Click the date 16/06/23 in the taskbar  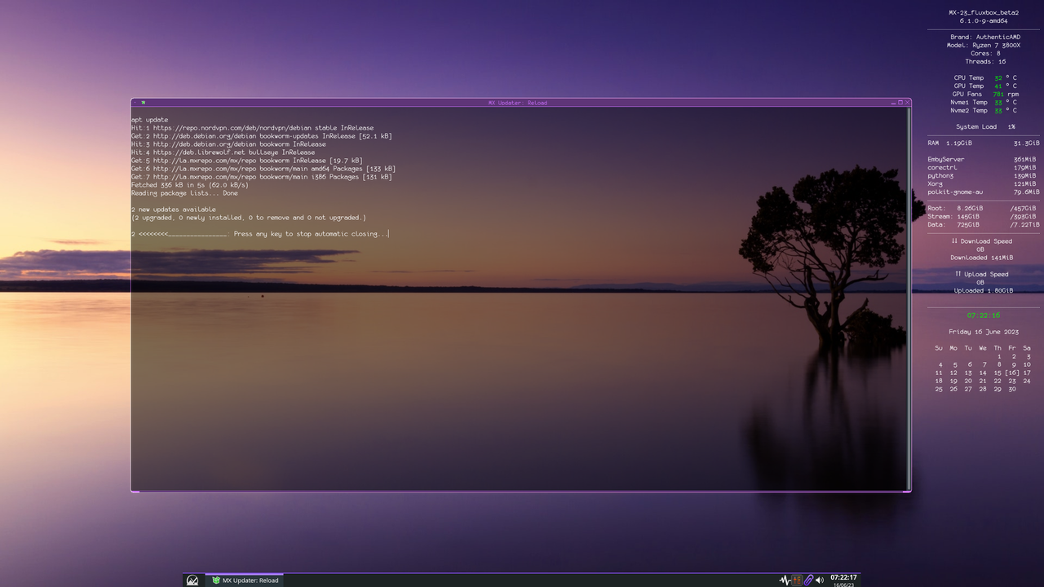(843, 585)
